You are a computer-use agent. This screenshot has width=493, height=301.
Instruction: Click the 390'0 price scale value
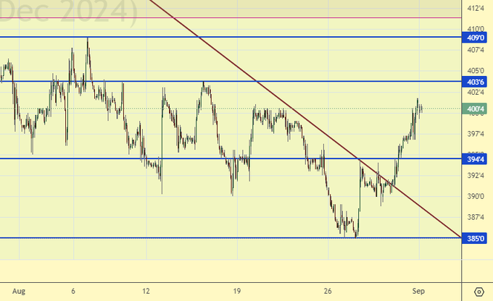(476, 196)
